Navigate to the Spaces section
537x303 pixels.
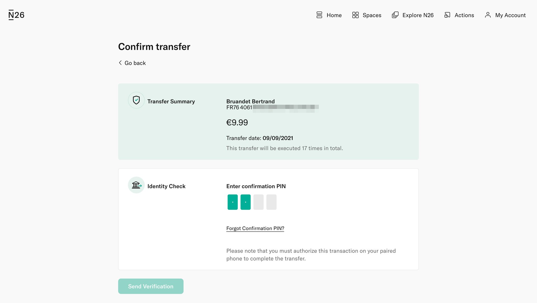coord(372,15)
